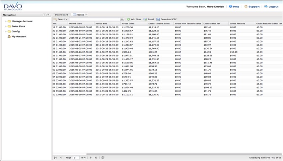Click the Logout link
Image resolution: width=283 pixels, height=161 pixels.
[273, 7]
